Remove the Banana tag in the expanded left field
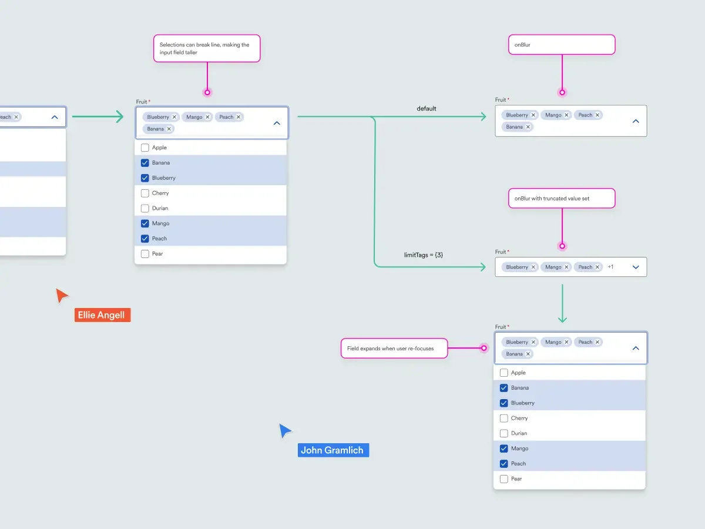This screenshot has width=705, height=529. coord(169,129)
